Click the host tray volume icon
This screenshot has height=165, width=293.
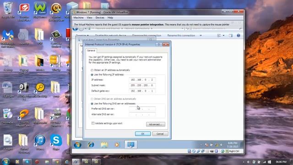248,162
